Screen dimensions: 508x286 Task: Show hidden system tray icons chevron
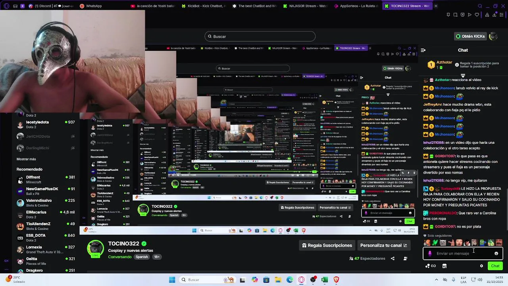(437, 280)
